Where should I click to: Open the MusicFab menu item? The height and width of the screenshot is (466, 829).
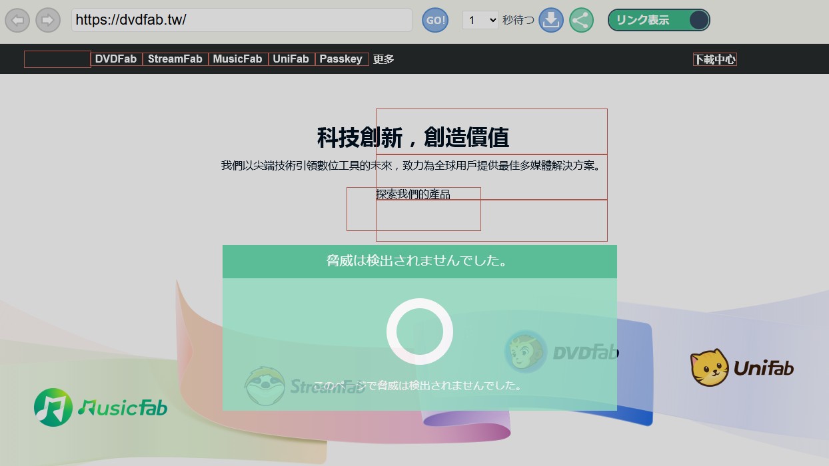click(238, 59)
